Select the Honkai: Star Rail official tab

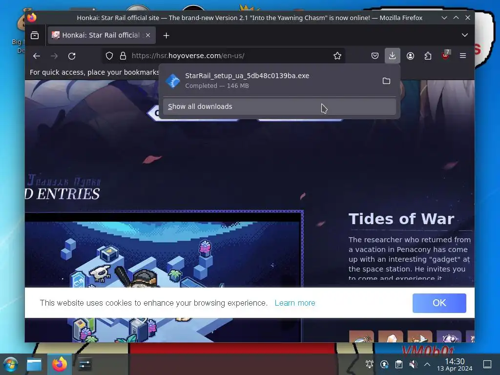tap(102, 35)
